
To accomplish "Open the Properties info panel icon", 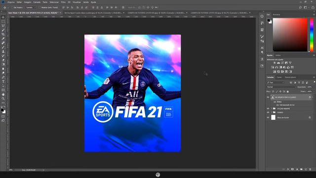I will [x=262, y=16].
